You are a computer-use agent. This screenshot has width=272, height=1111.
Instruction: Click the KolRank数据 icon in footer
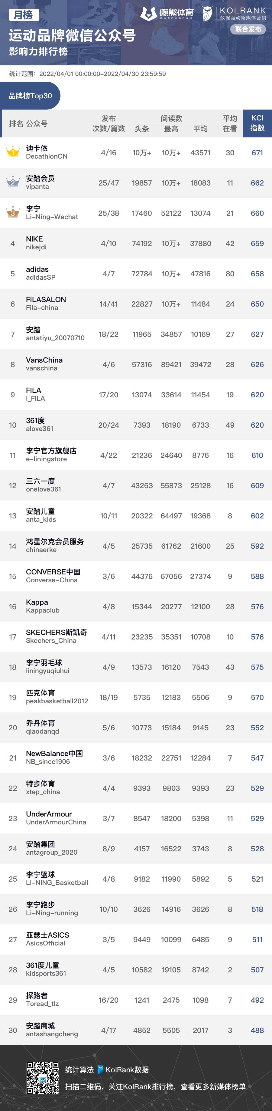tap(100, 1069)
